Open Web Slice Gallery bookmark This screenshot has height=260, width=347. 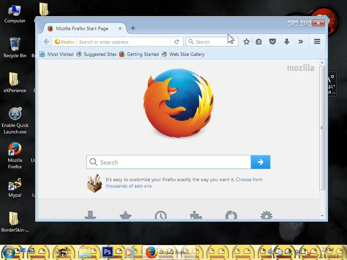click(183, 54)
